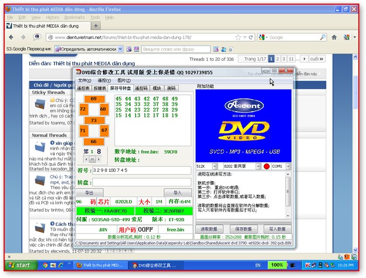Switch to 模块 tab
Screen dimensions: 366x278
point(157,89)
